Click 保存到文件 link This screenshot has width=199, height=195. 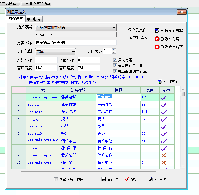pyautogui.click(x=138, y=30)
